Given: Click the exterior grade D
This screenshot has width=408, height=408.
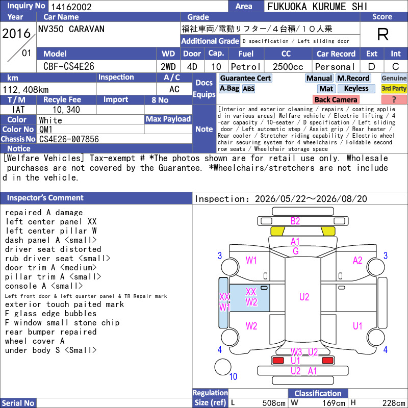Looking at the screenshot, I should [372, 67].
